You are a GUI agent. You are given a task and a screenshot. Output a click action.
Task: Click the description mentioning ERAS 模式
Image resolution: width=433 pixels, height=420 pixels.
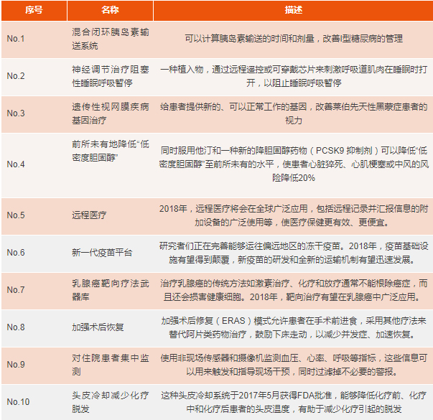(x=292, y=327)
